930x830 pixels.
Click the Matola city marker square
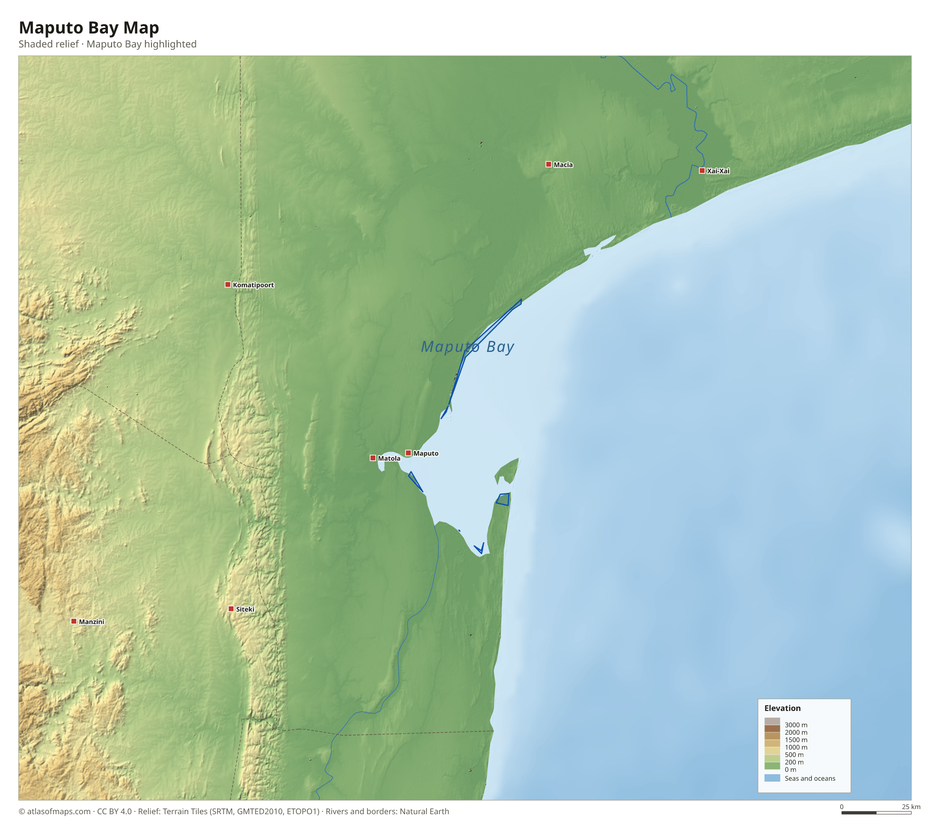pyautogui.click(x=373, y=458)
